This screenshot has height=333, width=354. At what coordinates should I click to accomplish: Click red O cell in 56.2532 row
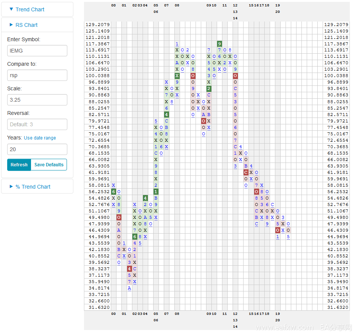point(256,192)
